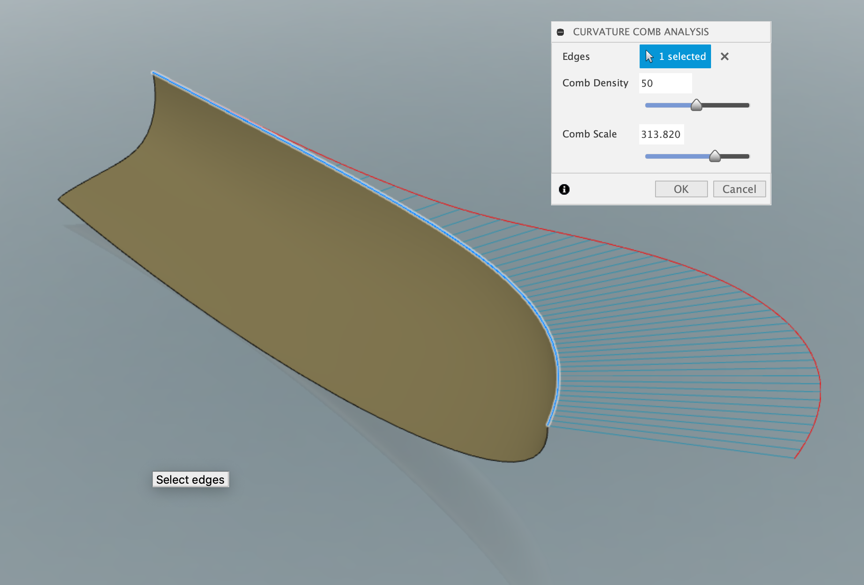This screenshot has width=864, height=585.
Task: Confirm analysis with the OK button
Action: [681, 189]
